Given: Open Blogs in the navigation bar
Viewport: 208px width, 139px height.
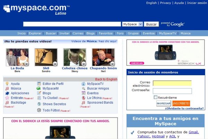Looking at the screenshot, I should [90, 33].
